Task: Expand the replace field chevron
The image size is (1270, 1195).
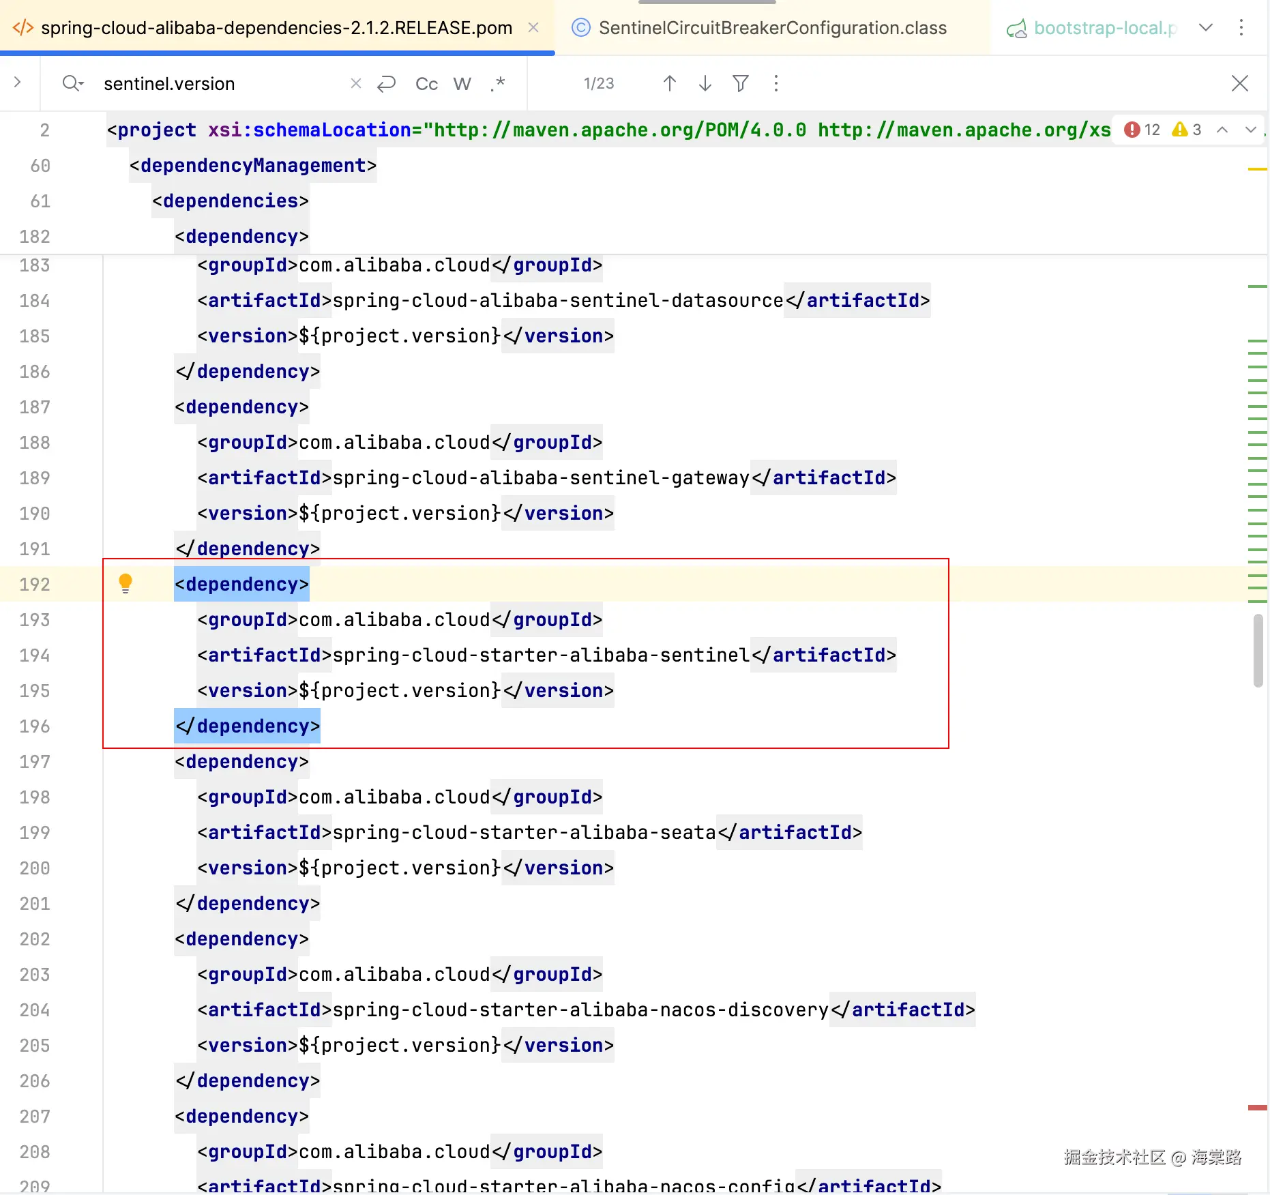Action: [x=18, y=83]
